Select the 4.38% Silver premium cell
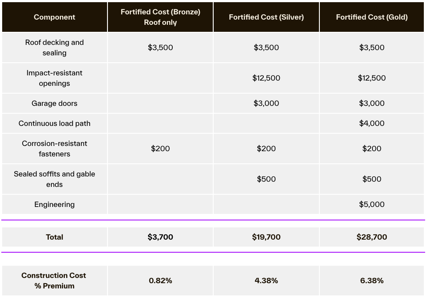The width and height of the screenshot is (426, 298). [266, 281]
